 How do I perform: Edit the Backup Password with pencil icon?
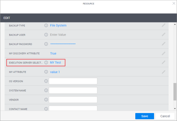(x=163, y=44)
